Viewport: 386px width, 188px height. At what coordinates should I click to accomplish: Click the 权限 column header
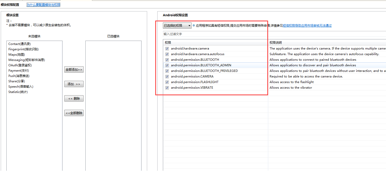click(x=215, y=42)
